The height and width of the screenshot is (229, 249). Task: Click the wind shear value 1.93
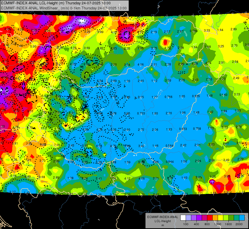(x=238, y=110)
